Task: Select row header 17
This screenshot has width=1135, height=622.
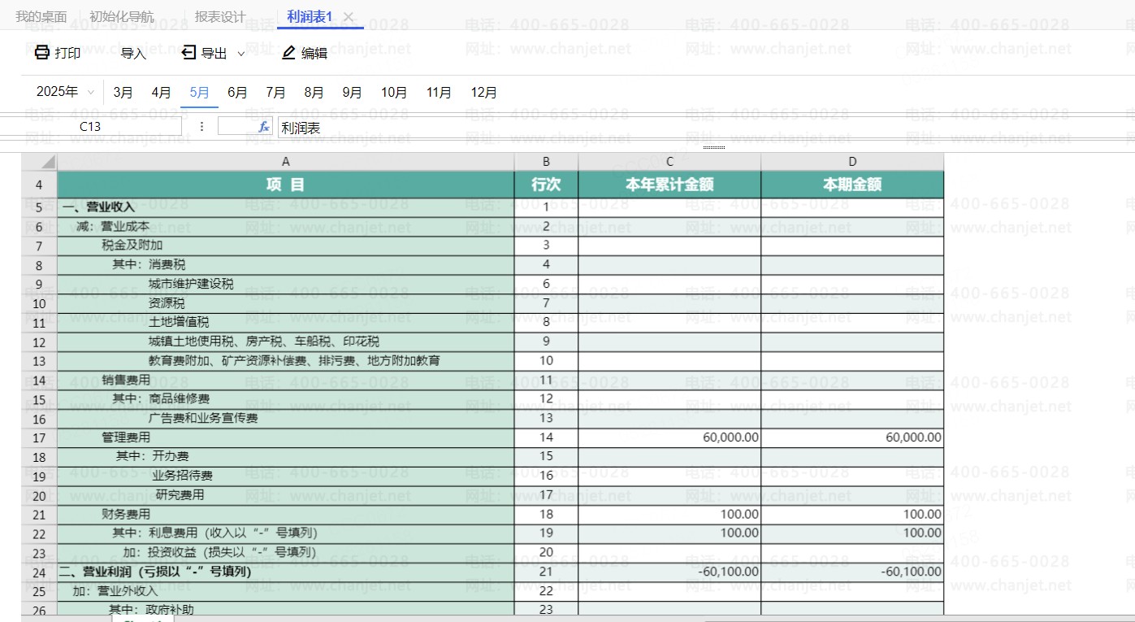Action: tap(39, 438)
